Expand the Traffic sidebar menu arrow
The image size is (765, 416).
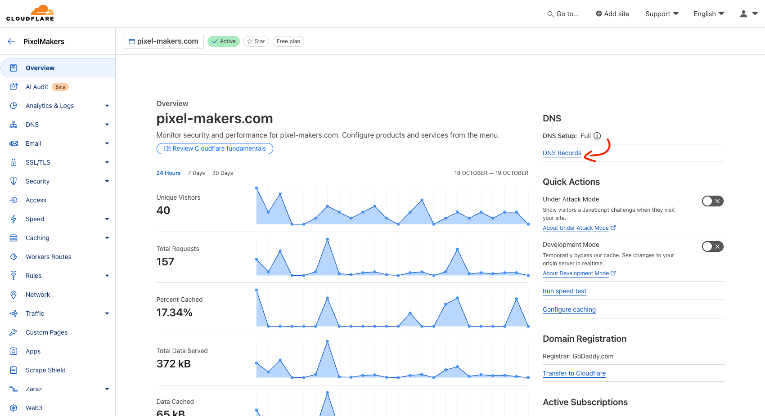point(107,313)
